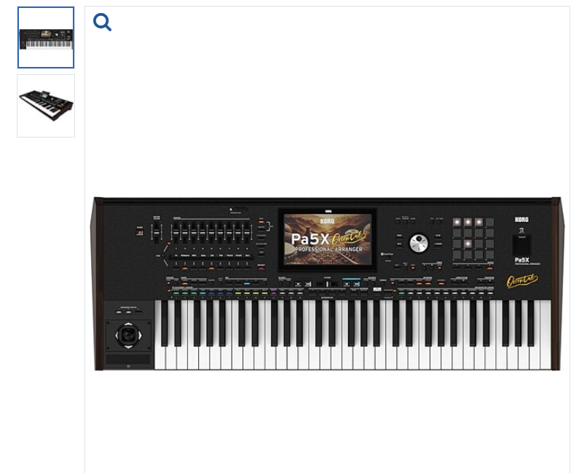Viewport: 571px width, 473px height.
Task: Click the three switches above the joystick
Action: pos(128,311)
